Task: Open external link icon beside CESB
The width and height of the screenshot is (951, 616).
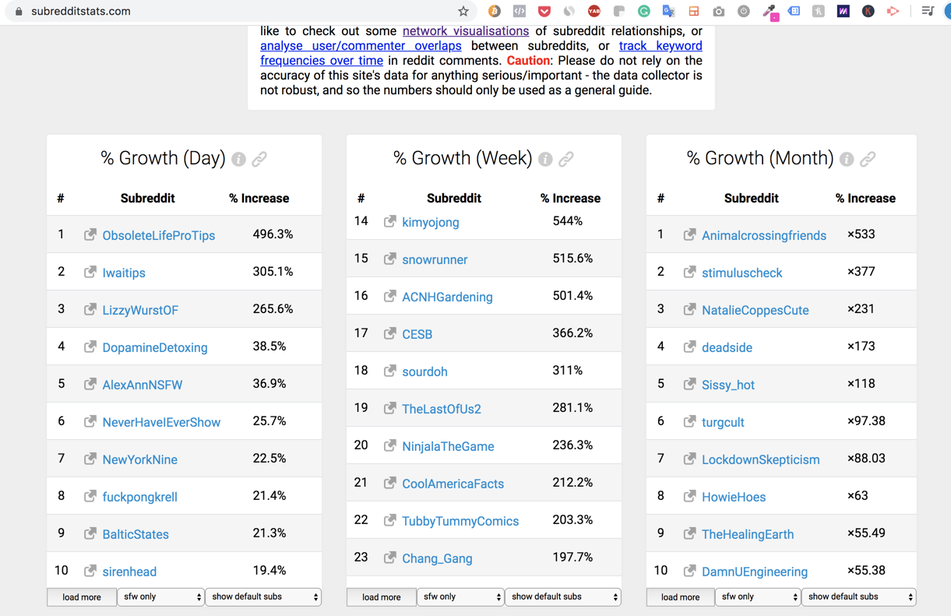Action: point(390,333)
